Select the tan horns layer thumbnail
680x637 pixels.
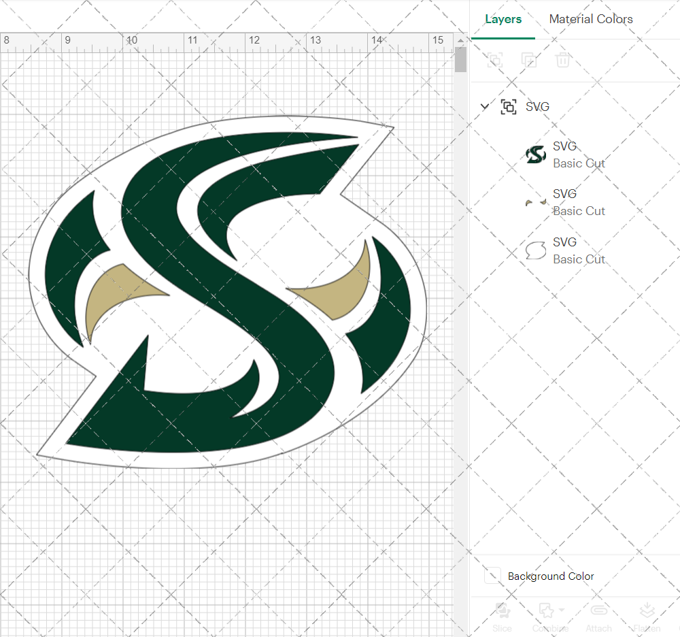click(536, 202)
